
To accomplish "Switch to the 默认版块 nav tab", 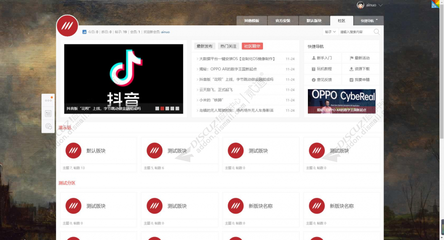I will [x=314, y=20].
